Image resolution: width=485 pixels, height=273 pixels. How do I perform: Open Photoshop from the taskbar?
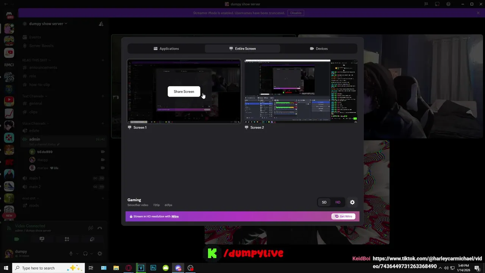153,268
